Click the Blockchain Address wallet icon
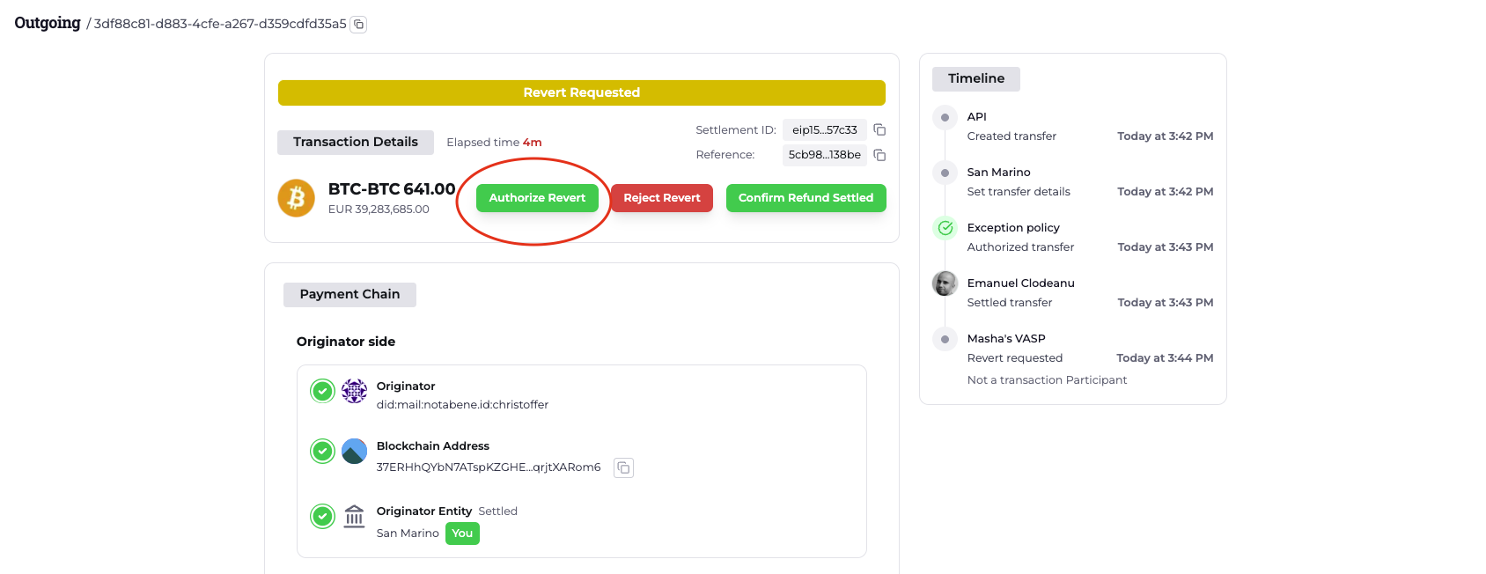 [x=354, y=451]
